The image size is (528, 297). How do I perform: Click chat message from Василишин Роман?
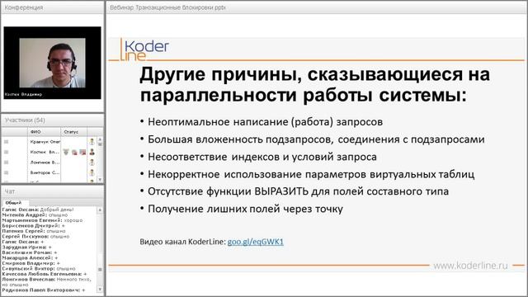pyautogui.click(x=30, y=252)
